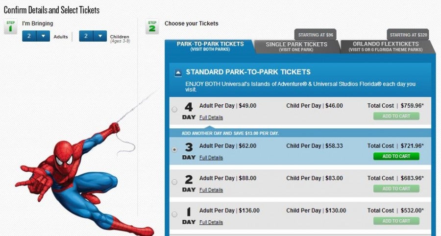The image size is (441, 236).
Task: Click the Step 2 green badge icon
Action: click(152, 26)
